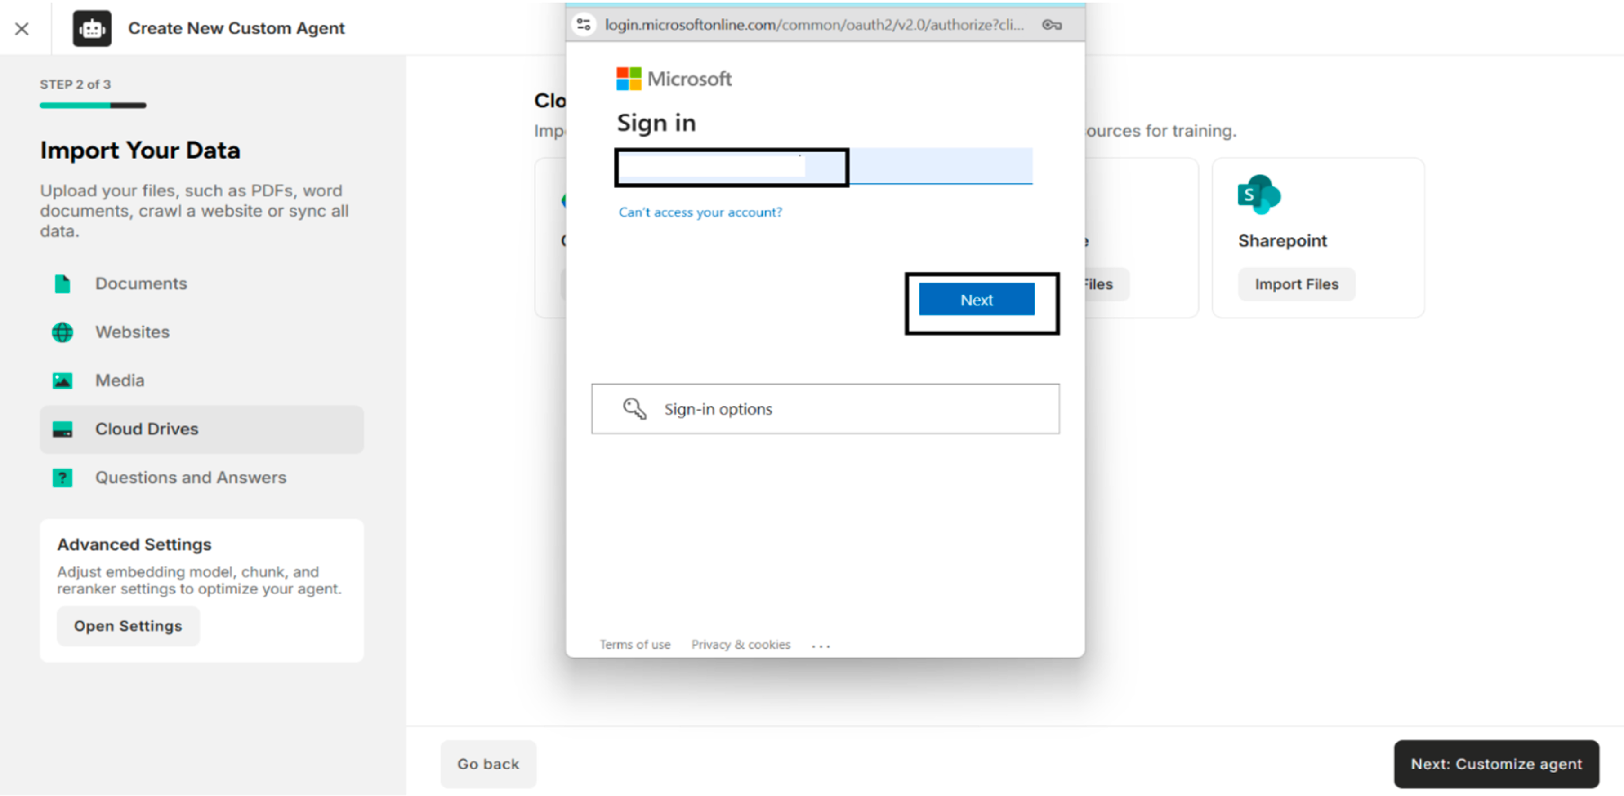This screenshot has height=796, width=1624.
Task: Click the Cloud Drives card icon
Action: pyautogui.click(x=62, y=429)
